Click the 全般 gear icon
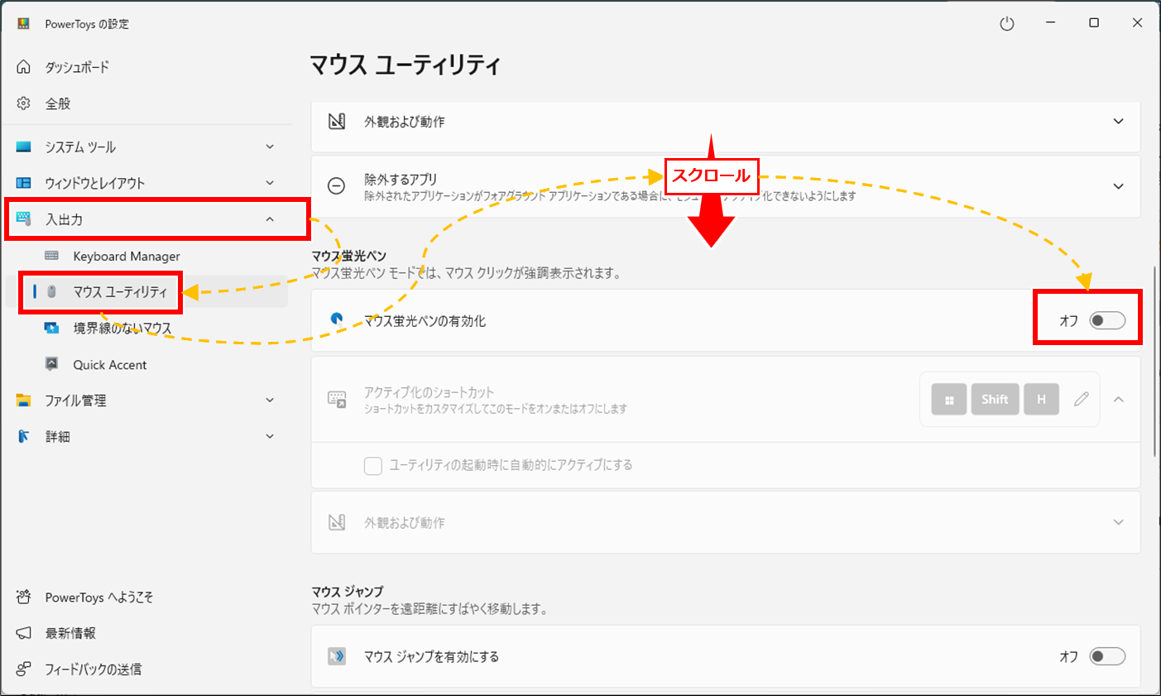This screenshot has height=696, width=1161. (x=24, y=103)
